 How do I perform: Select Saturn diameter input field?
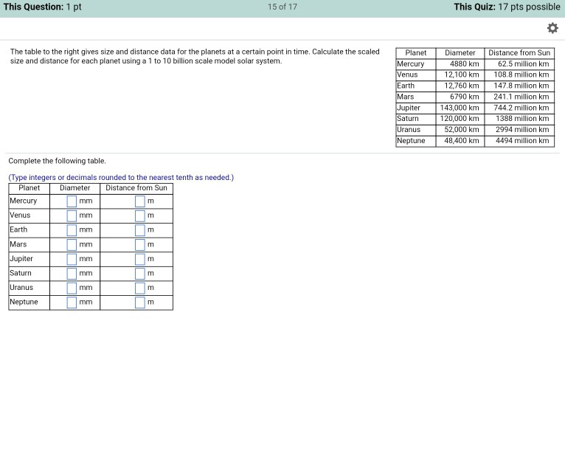tap(72, 274)
